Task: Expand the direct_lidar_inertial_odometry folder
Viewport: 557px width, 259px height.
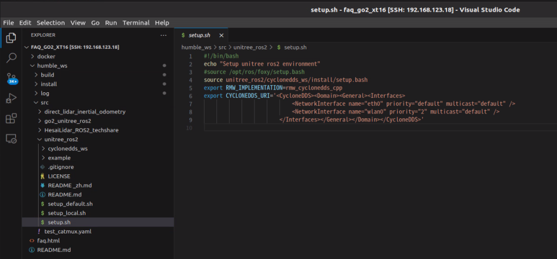Action: pyautogui.click(x=39, y=112)
